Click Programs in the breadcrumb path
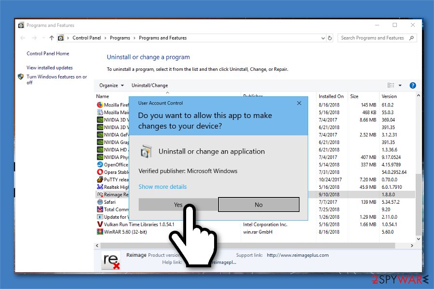 pos(120,38)
